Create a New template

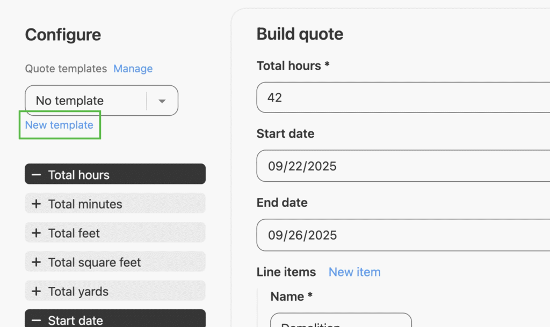(59, 125)
